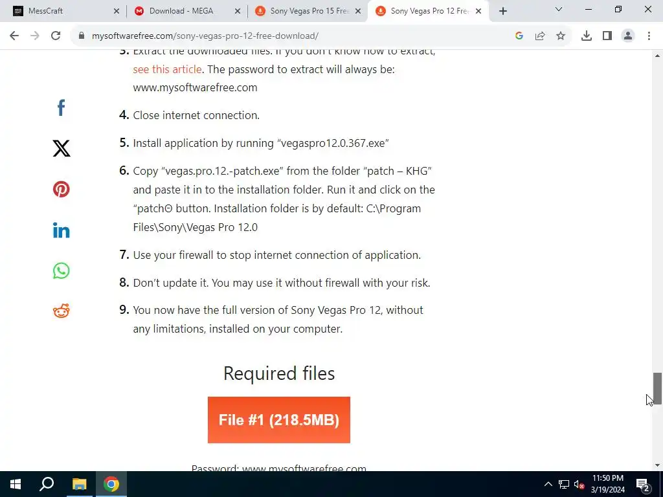
Task: Click the Chrome taskbar icon
Action: coord(111,484)
